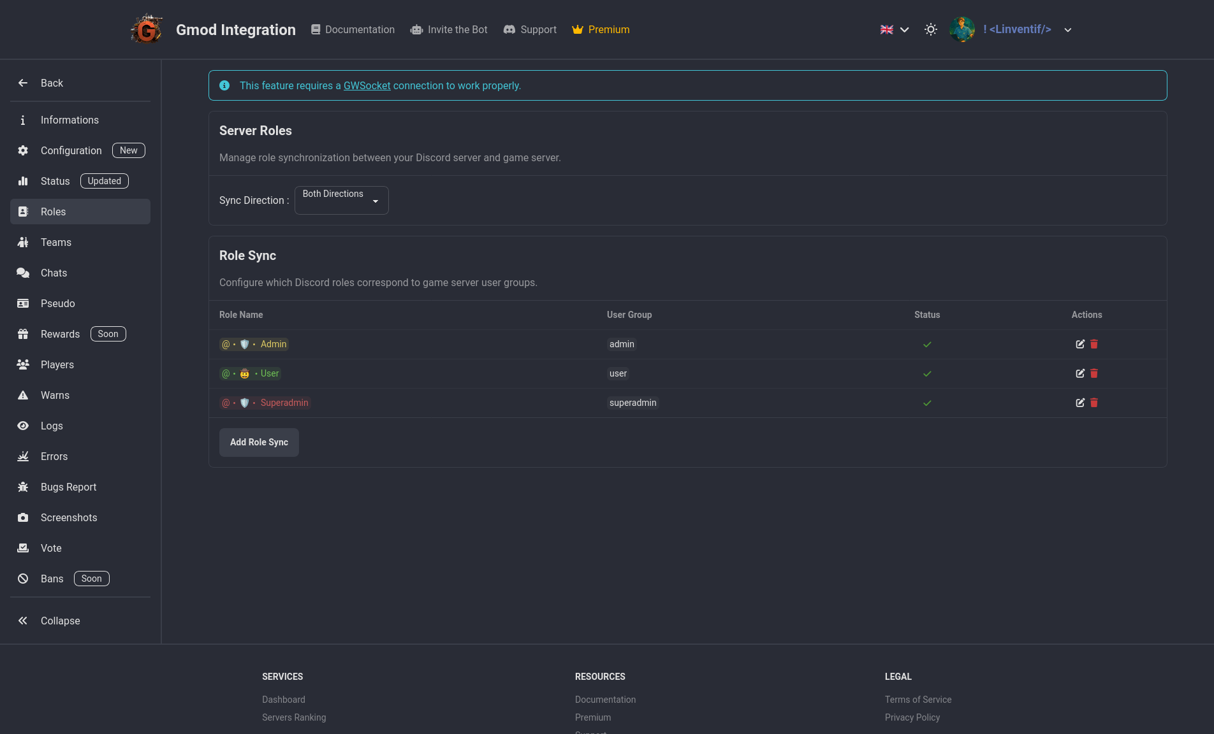Go to Teams in the sidebar

click(56, 242)
